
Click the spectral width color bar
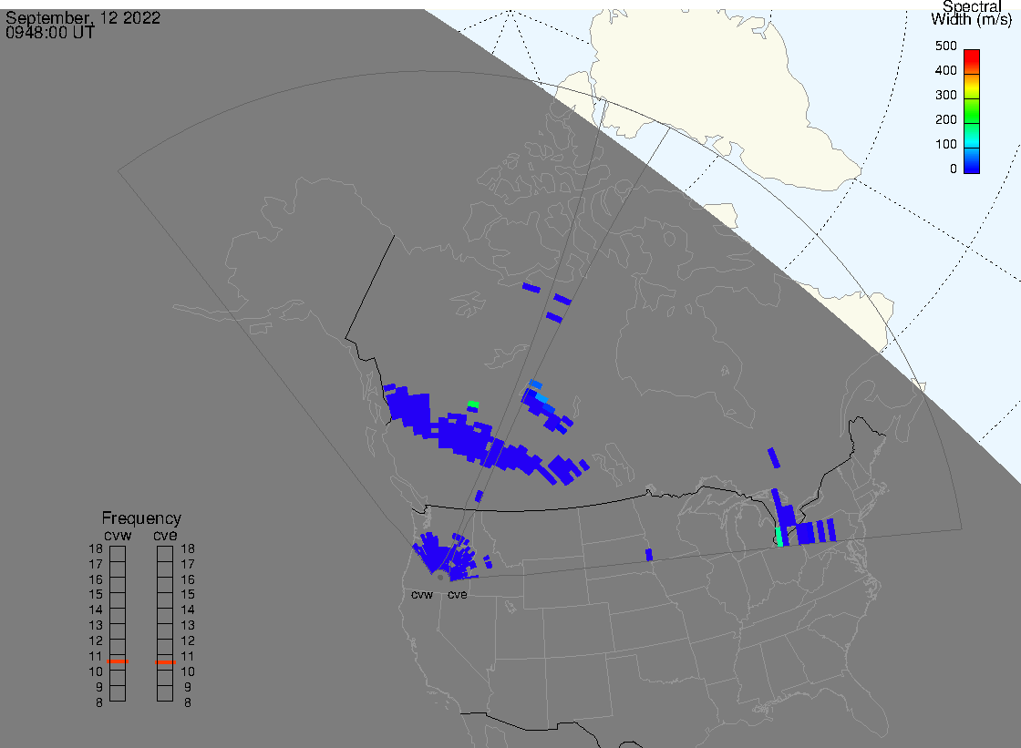click(972, 111)
